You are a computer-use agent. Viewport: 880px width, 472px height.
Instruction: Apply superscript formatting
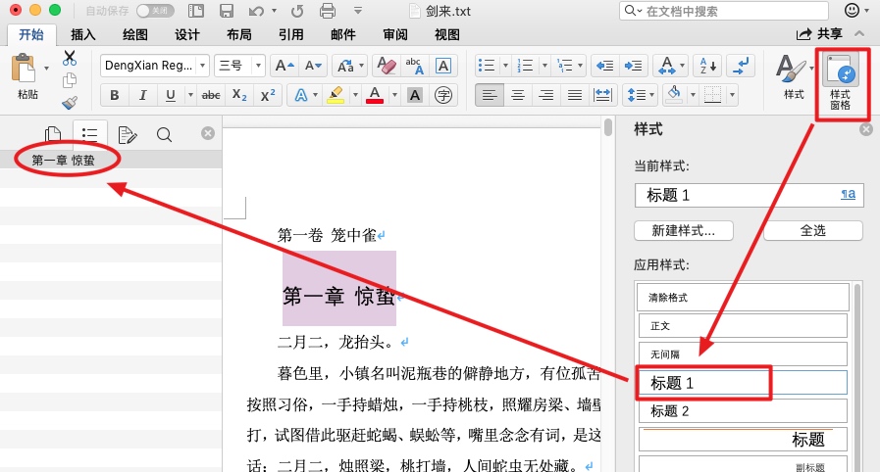[x=268, y=95]
